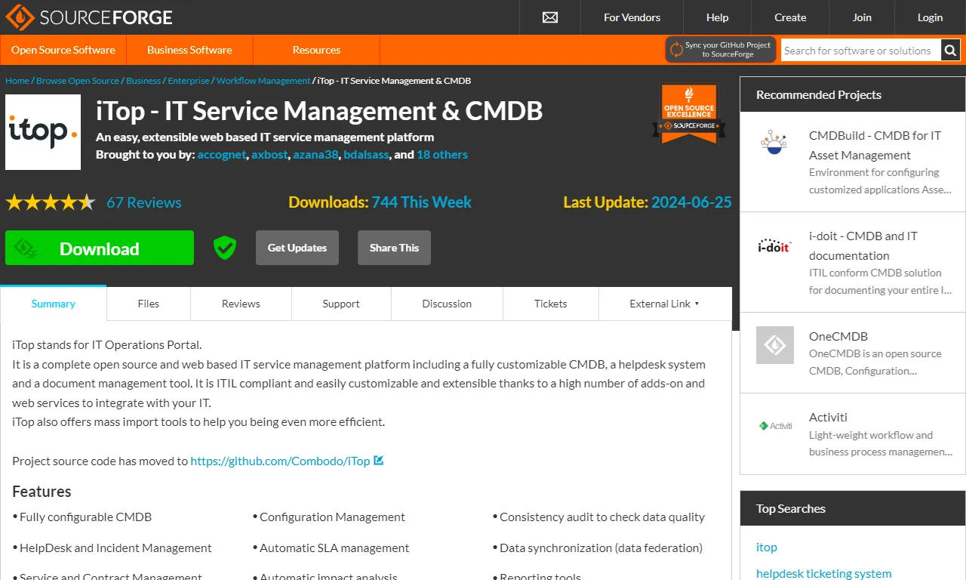Focus the search for software field

coord(860,51)
